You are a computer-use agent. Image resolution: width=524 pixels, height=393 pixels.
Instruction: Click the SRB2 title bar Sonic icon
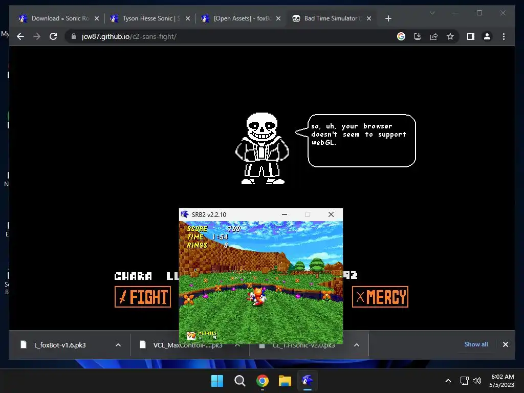[185, 214]
